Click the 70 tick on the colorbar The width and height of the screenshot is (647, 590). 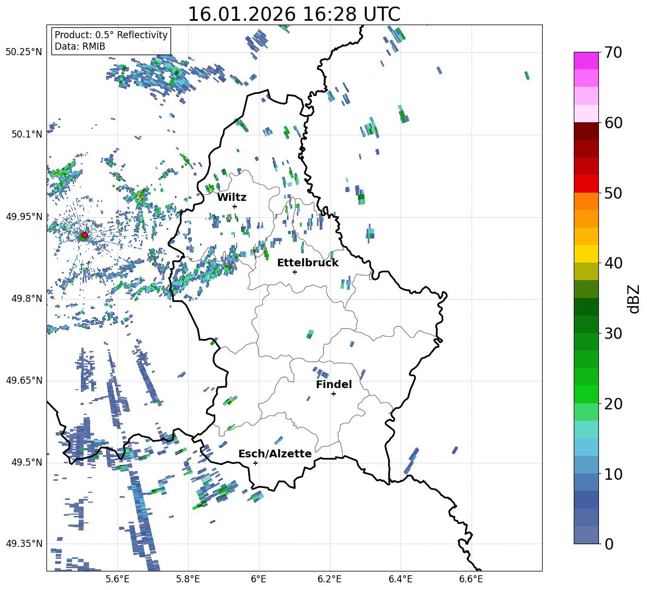click(x=613, y=53)
